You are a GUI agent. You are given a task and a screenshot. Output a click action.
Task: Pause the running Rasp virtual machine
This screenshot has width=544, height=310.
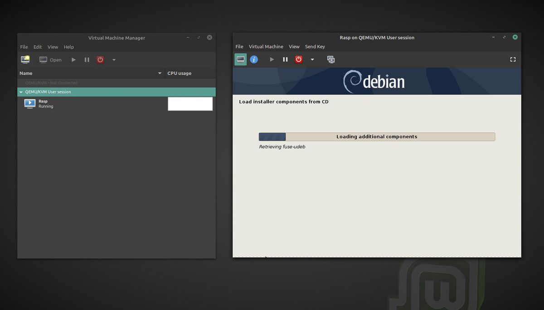285,59
